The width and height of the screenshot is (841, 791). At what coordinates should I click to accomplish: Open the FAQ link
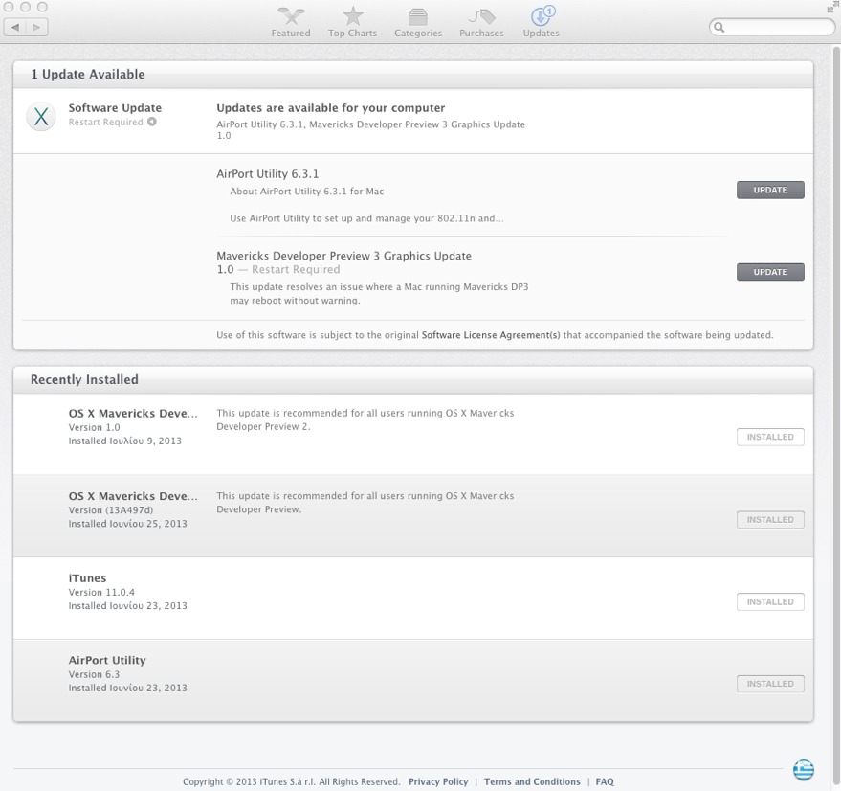coord(605,781)
